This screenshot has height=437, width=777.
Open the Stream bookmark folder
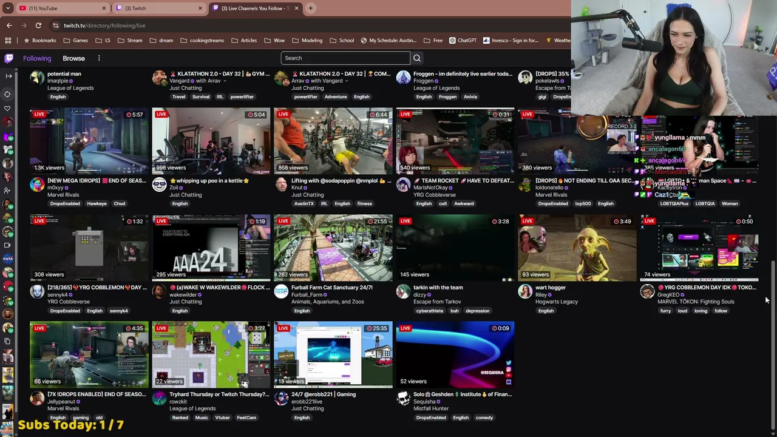coord(130,41)
